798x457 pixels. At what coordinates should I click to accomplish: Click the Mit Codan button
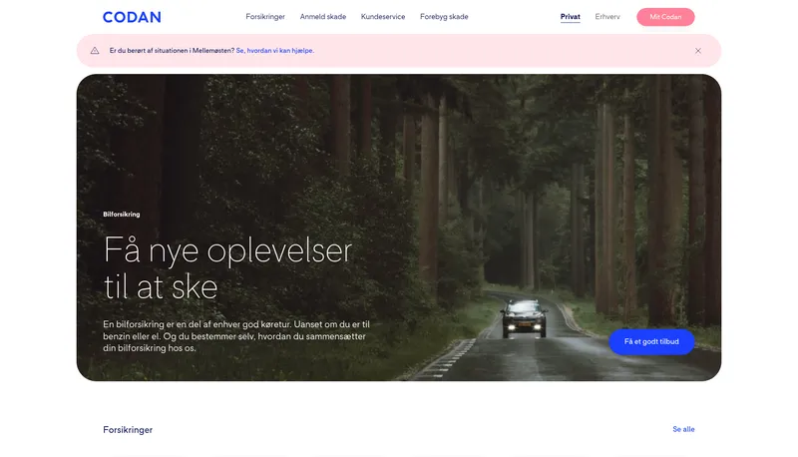coord(665,17)
